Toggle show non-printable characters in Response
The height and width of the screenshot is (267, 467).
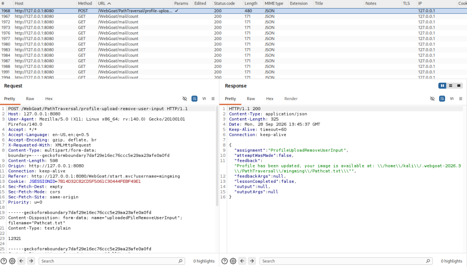tap(452, 99)
